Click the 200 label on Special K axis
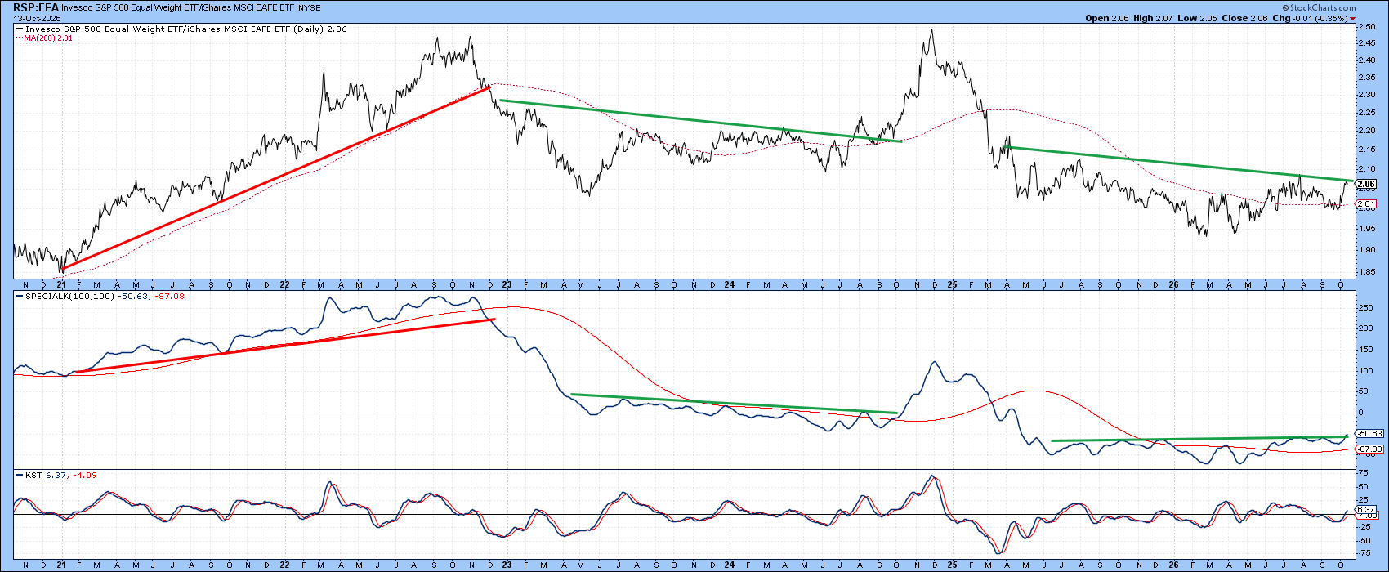Screen dimensions: 1389x572 pyautogui.click(x=1364, y=328)
